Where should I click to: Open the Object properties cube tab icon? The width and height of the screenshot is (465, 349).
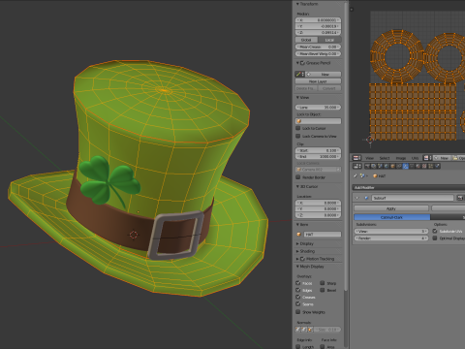(392, 166)
